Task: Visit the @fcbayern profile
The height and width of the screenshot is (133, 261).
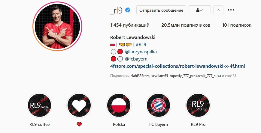Action: (136, 59)
